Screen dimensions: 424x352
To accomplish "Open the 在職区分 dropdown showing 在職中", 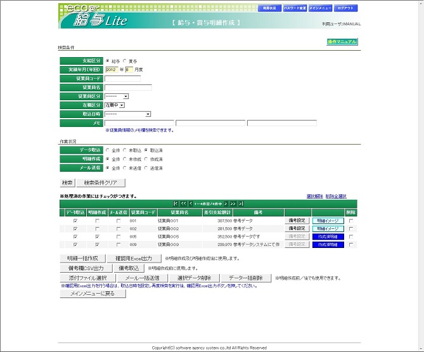I will click(x=115, y=105).
